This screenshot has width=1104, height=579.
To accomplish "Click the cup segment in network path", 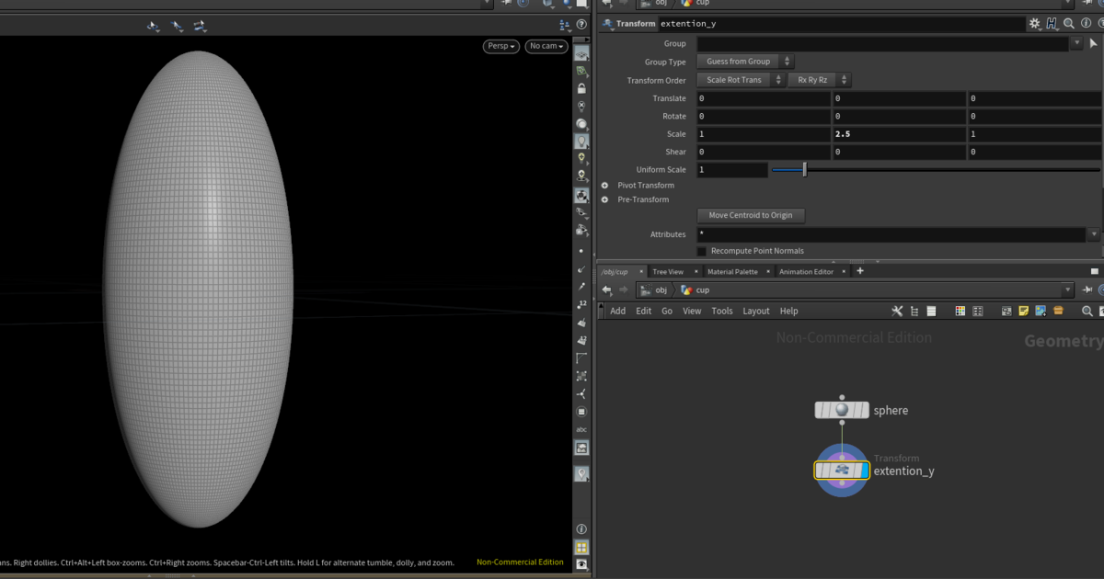I will pyautogui.click(x=696, y=290).
